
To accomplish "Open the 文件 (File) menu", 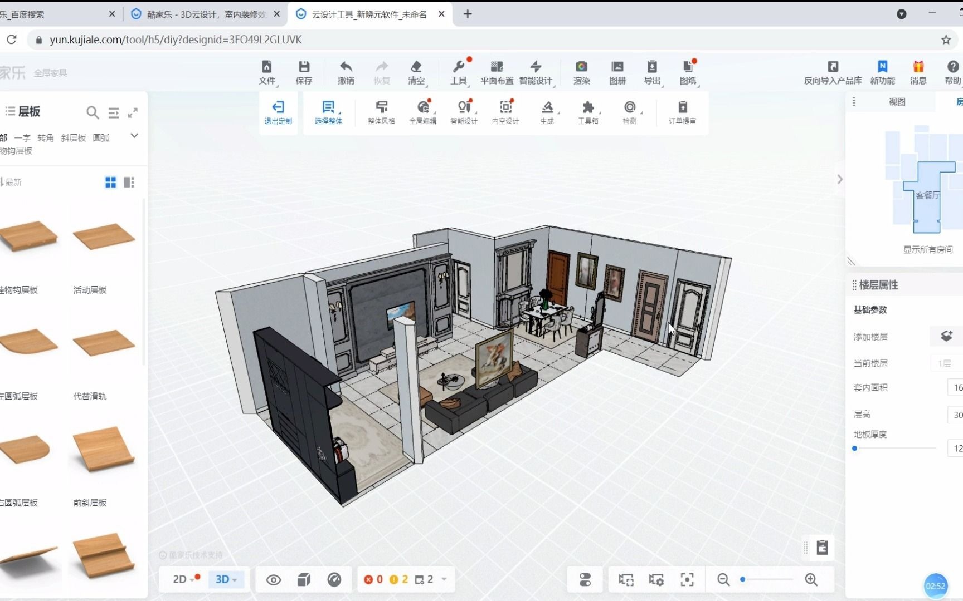I will pyautogui.click(x=267, y=73).
